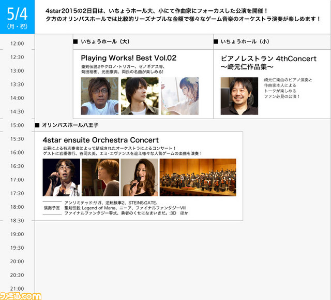Click the 15:30 time label
Viewport: 331px width, 300px height.
(17, 139)
